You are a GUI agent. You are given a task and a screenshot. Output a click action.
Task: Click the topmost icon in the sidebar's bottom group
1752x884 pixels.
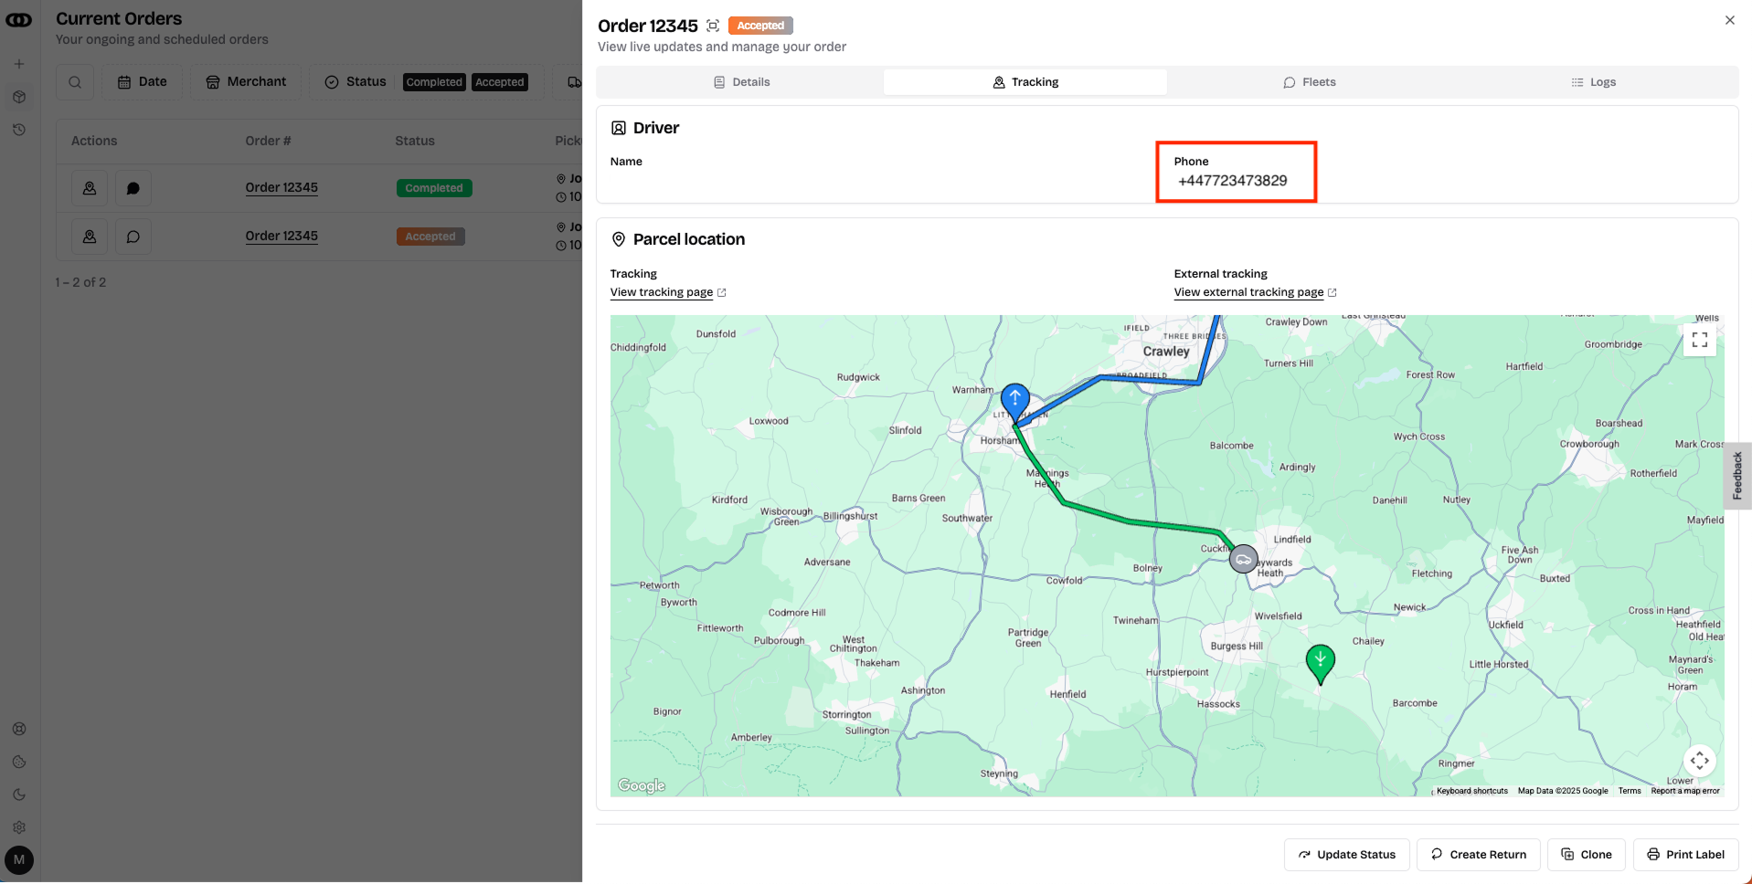pos(19,729)
